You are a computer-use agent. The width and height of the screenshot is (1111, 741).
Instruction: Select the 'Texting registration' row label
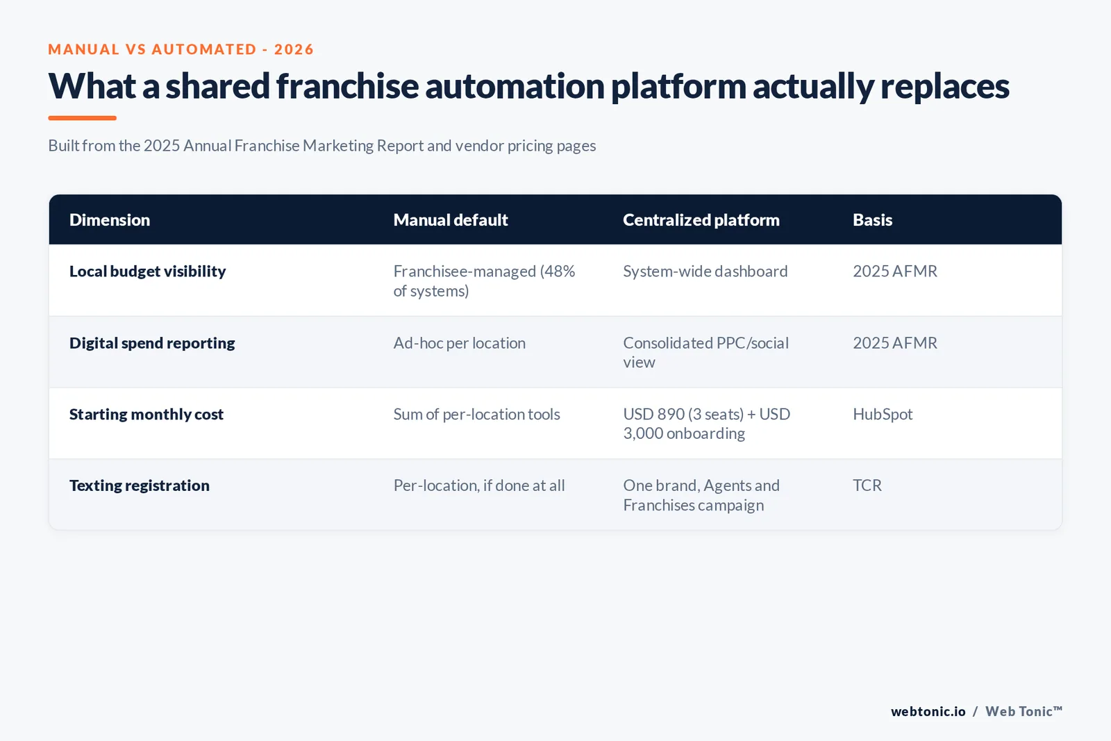pos(140,485)
